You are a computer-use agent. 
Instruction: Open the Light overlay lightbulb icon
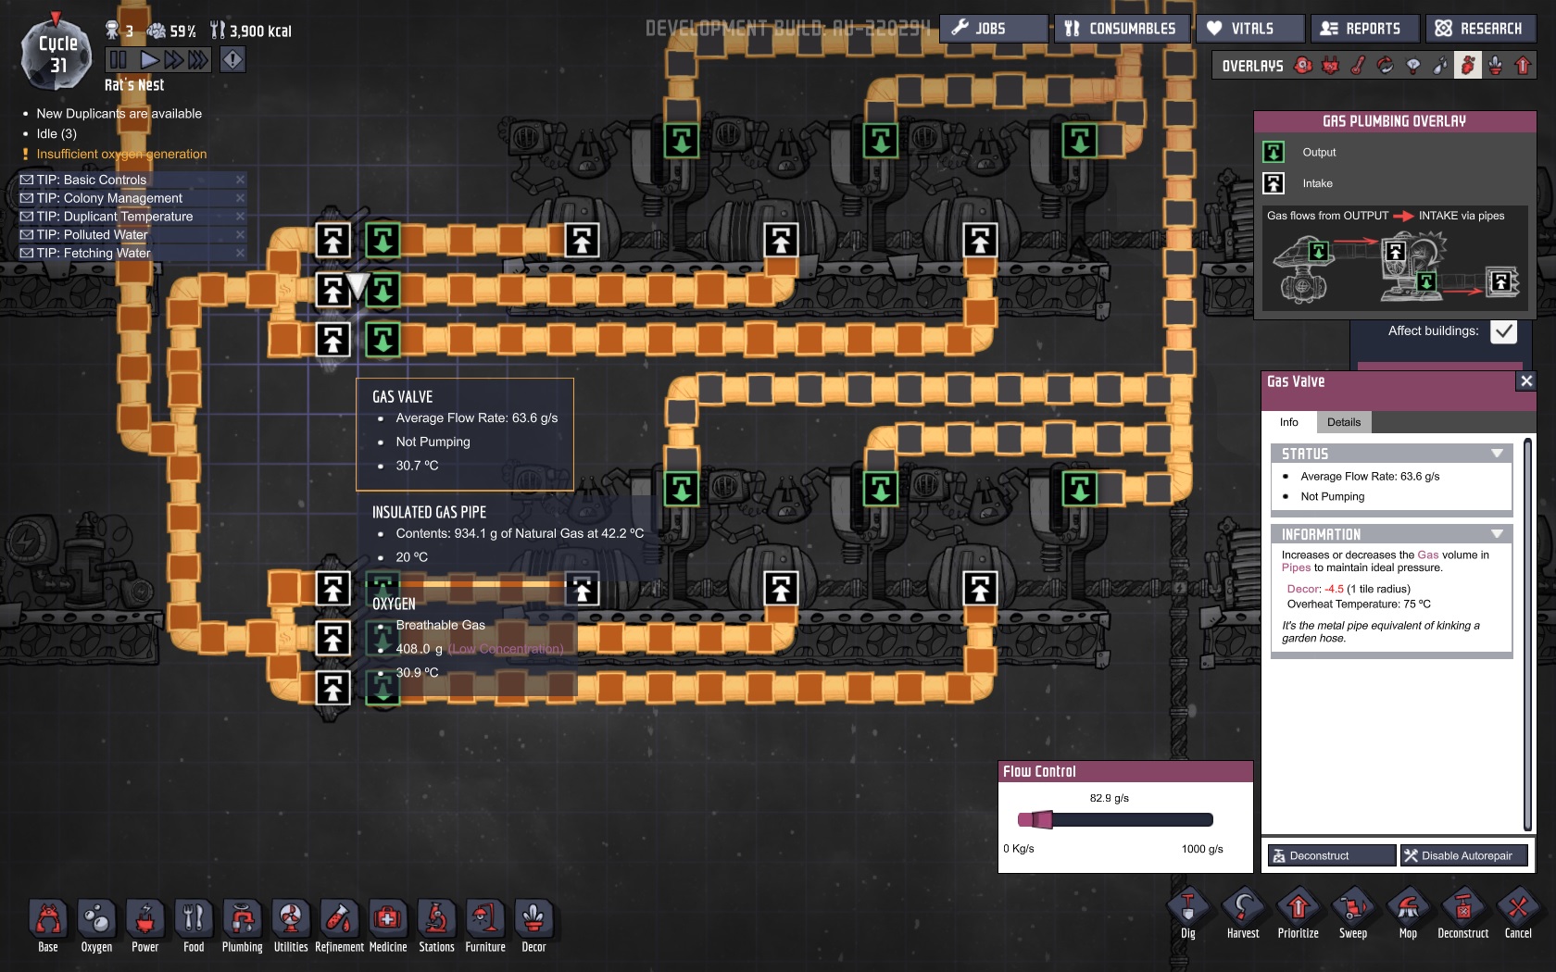coord(1412,66)
